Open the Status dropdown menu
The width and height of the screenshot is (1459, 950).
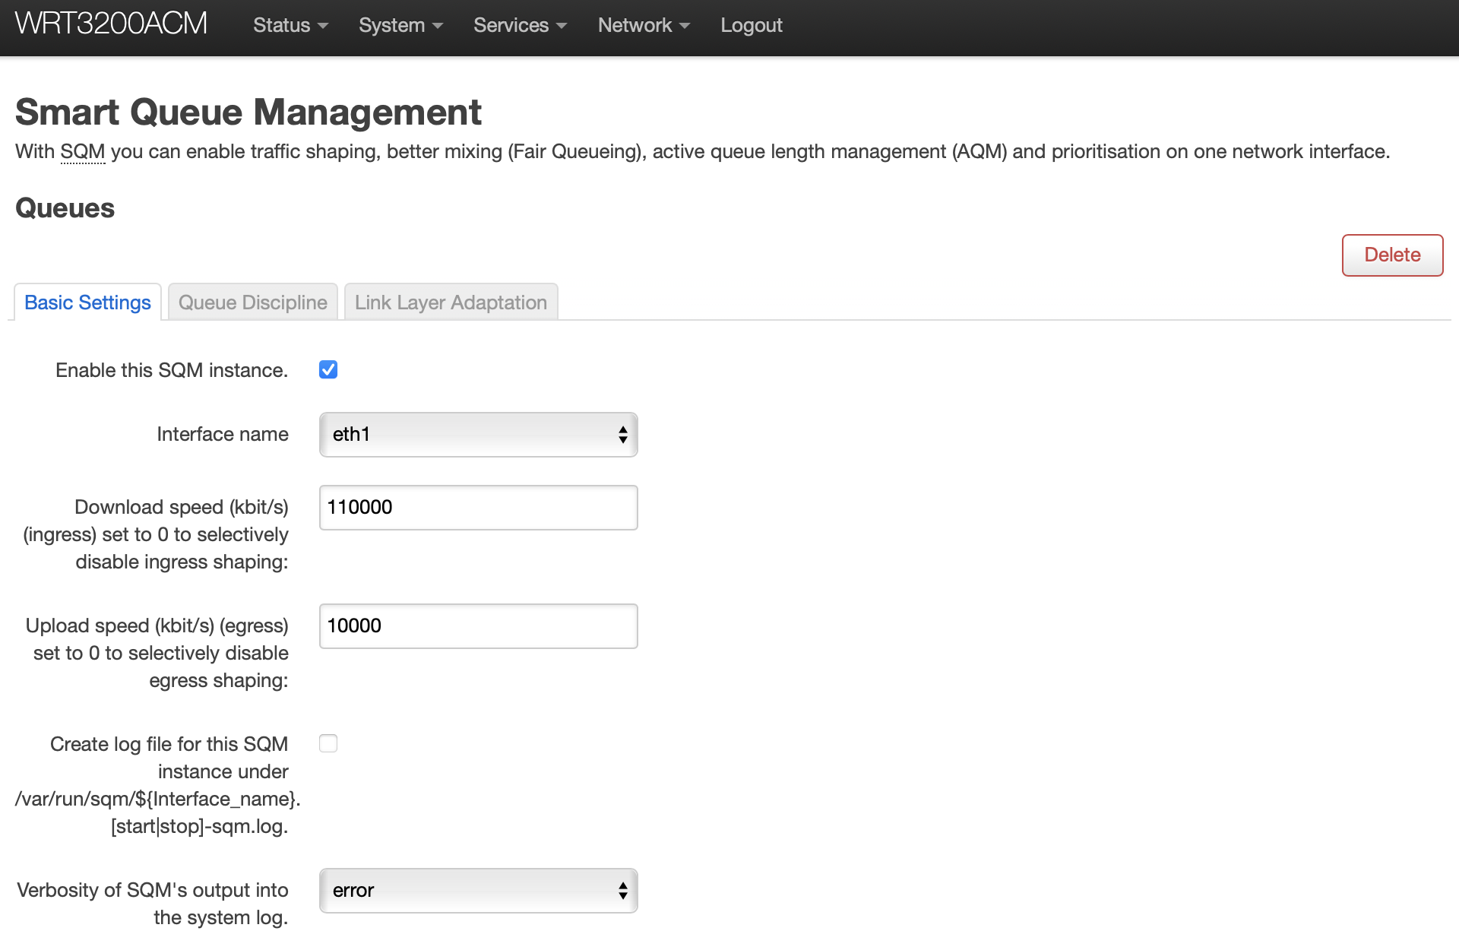tap(290, 25)
